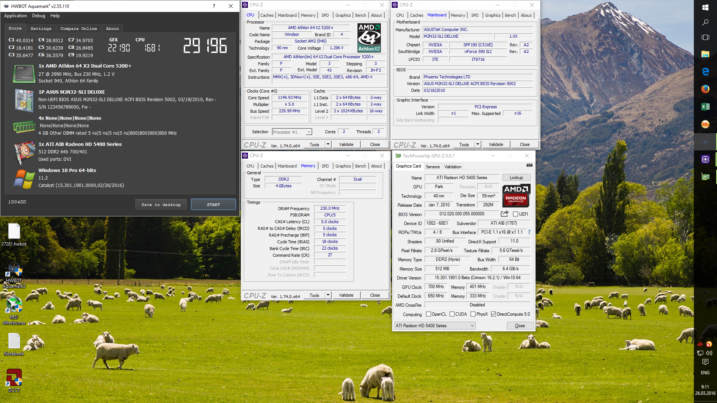Click the Lookup button in GPU-Z
This screenshot has height=403, width=717.
(x=516, y=178)
